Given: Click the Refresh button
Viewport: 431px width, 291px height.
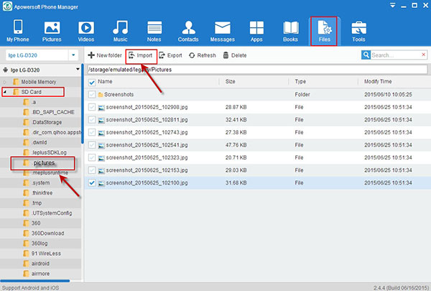Looking at the screenshot, I should point(203,55).
